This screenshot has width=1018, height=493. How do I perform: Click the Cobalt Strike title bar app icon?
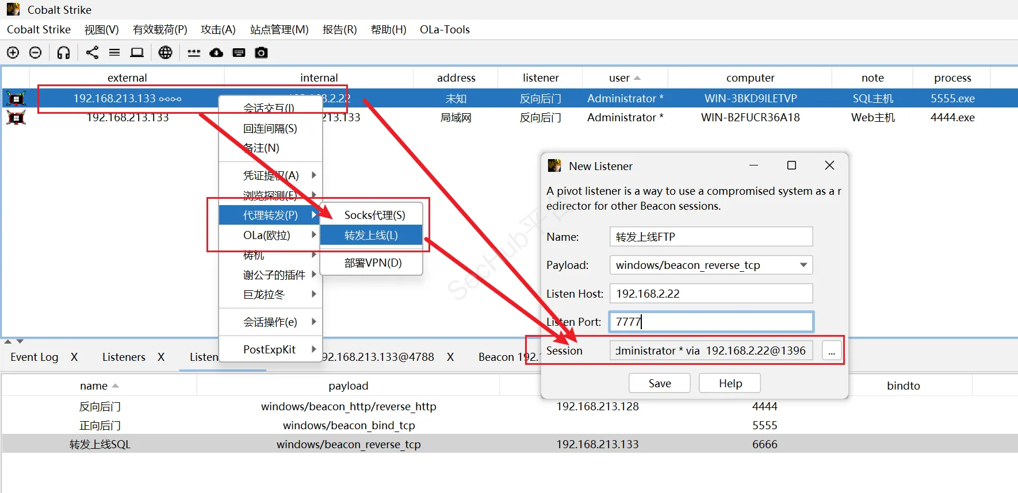tap(13, 9)
